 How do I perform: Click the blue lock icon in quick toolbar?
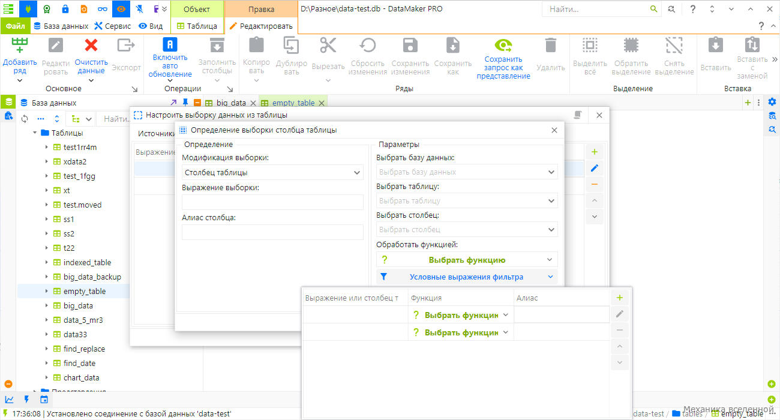coord(65,9)
